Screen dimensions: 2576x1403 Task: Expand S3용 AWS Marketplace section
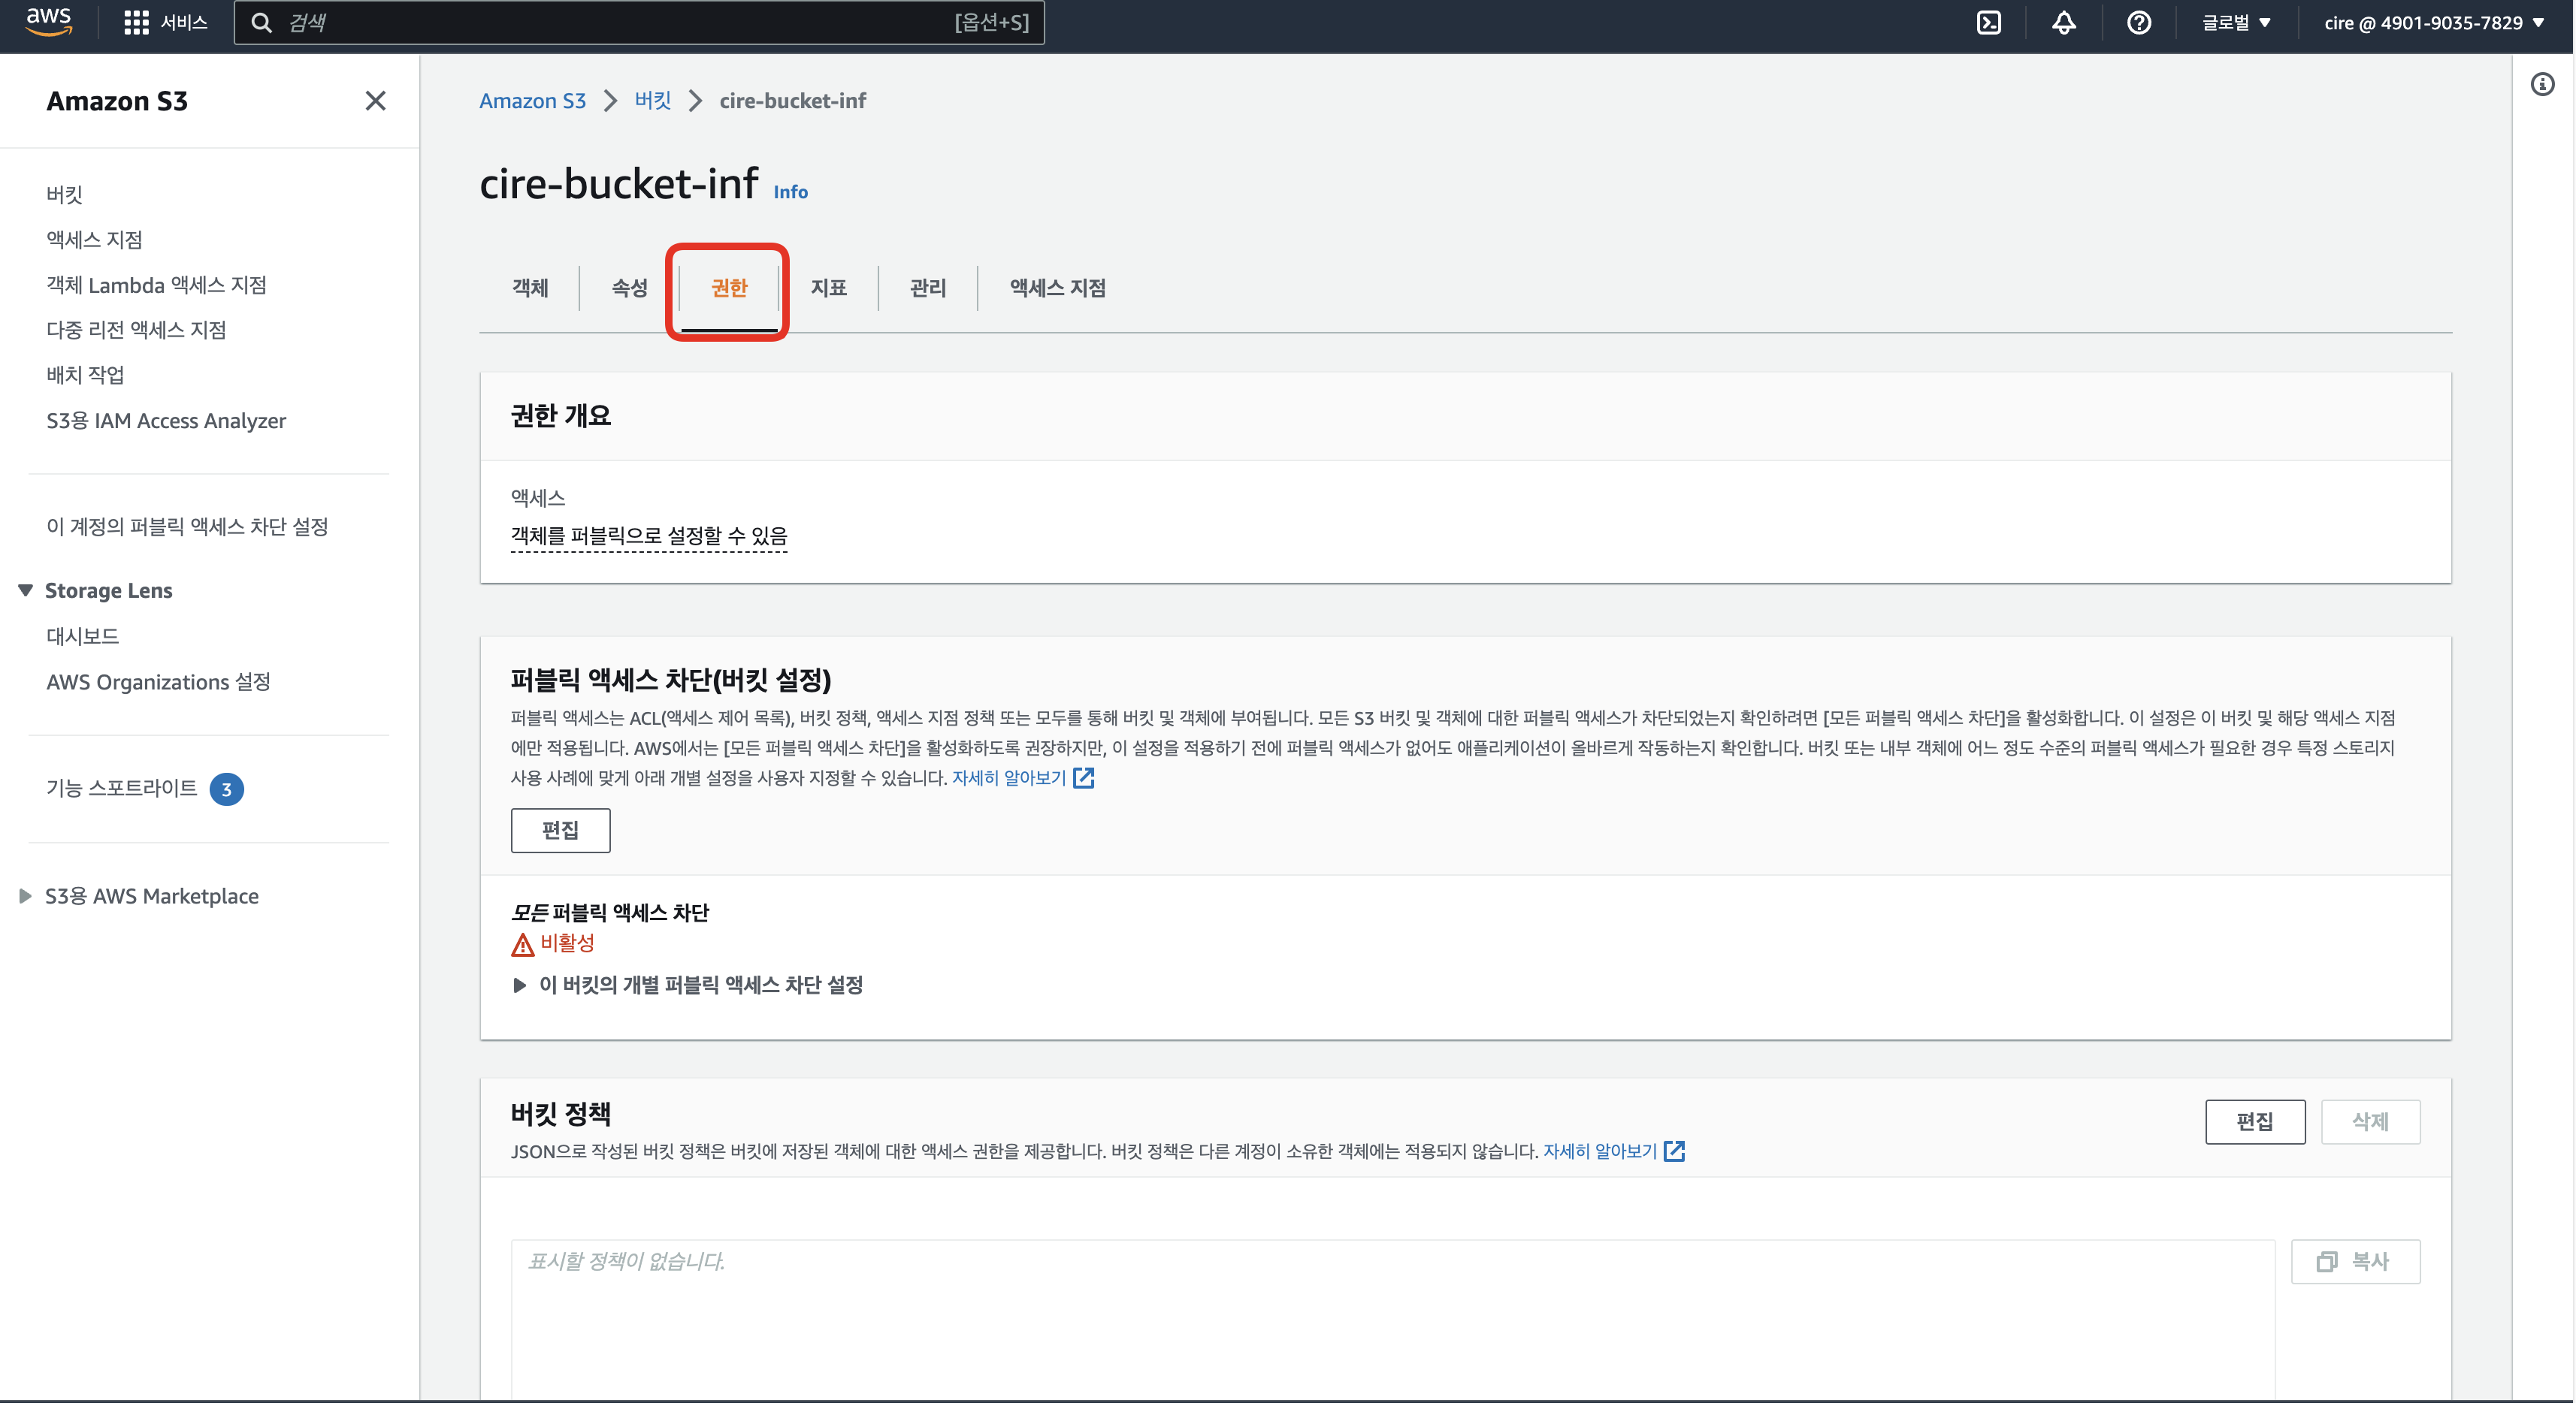click(26, 896)
